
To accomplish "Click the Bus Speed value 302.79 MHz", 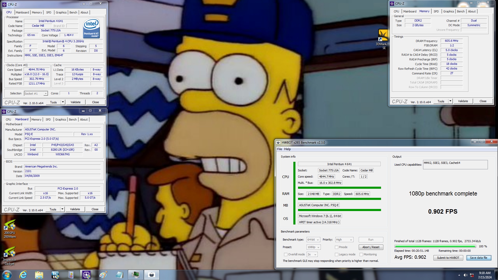I will (37, 79).
